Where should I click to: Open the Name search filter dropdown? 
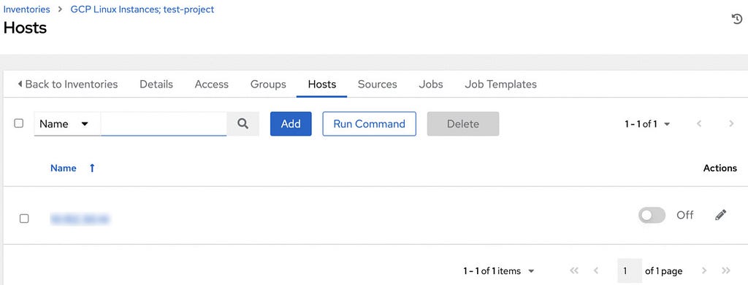67,124
